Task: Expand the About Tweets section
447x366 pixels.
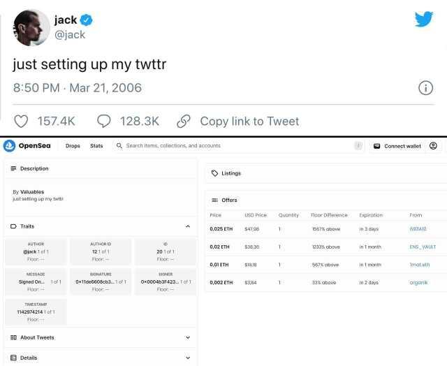Action: [188, 337]
